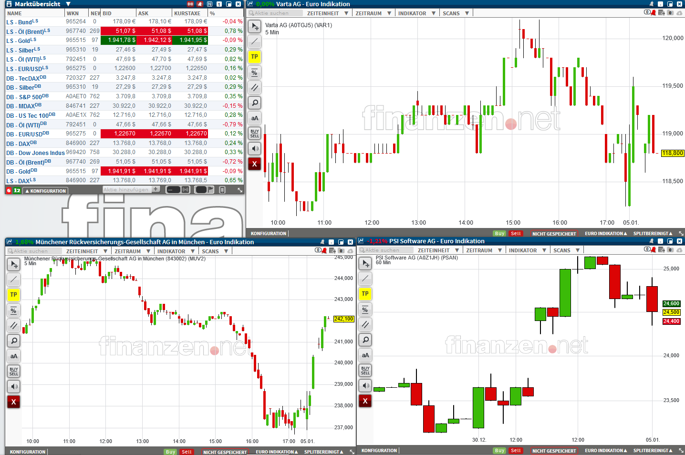Click red X tool in Münchener Rück chart
This screenshot has height=455, width=685.
(14, 402)
